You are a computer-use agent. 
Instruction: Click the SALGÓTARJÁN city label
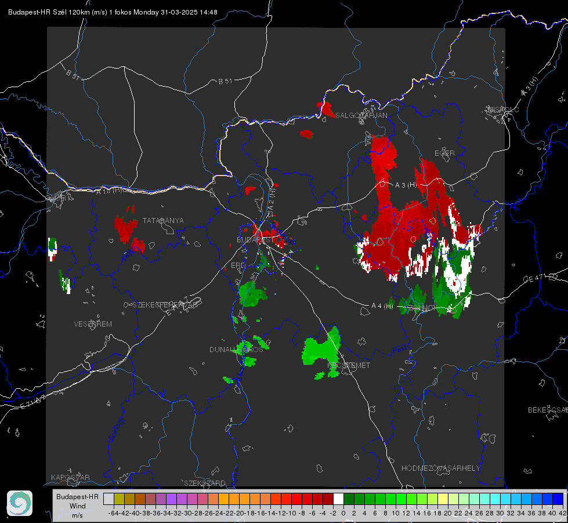click(361, 116)
